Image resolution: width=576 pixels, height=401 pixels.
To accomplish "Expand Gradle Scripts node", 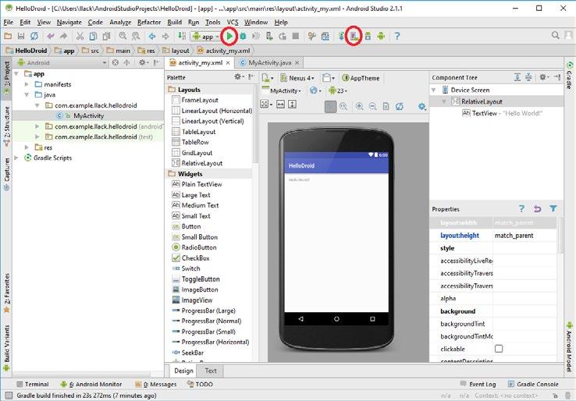I will [16, 158].
